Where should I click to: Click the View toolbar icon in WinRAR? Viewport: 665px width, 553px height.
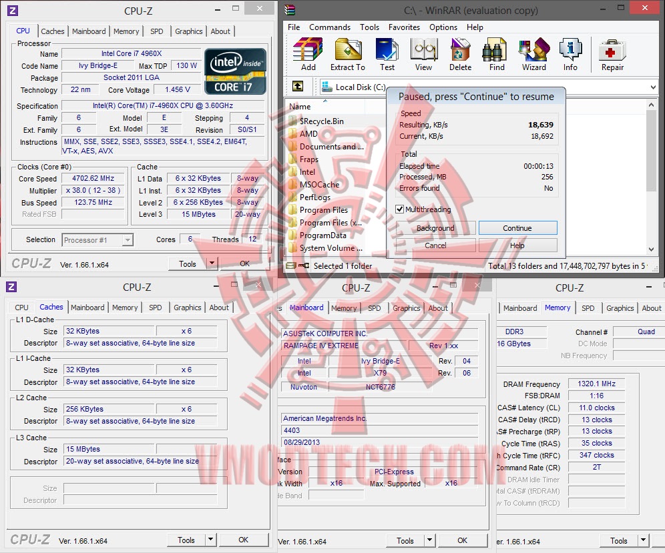pyautogui.click(x=423, y=54)
